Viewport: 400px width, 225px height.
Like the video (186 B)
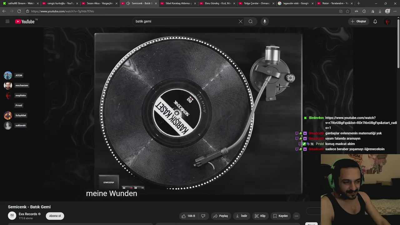pyautogui.click(x=188, y=216)
